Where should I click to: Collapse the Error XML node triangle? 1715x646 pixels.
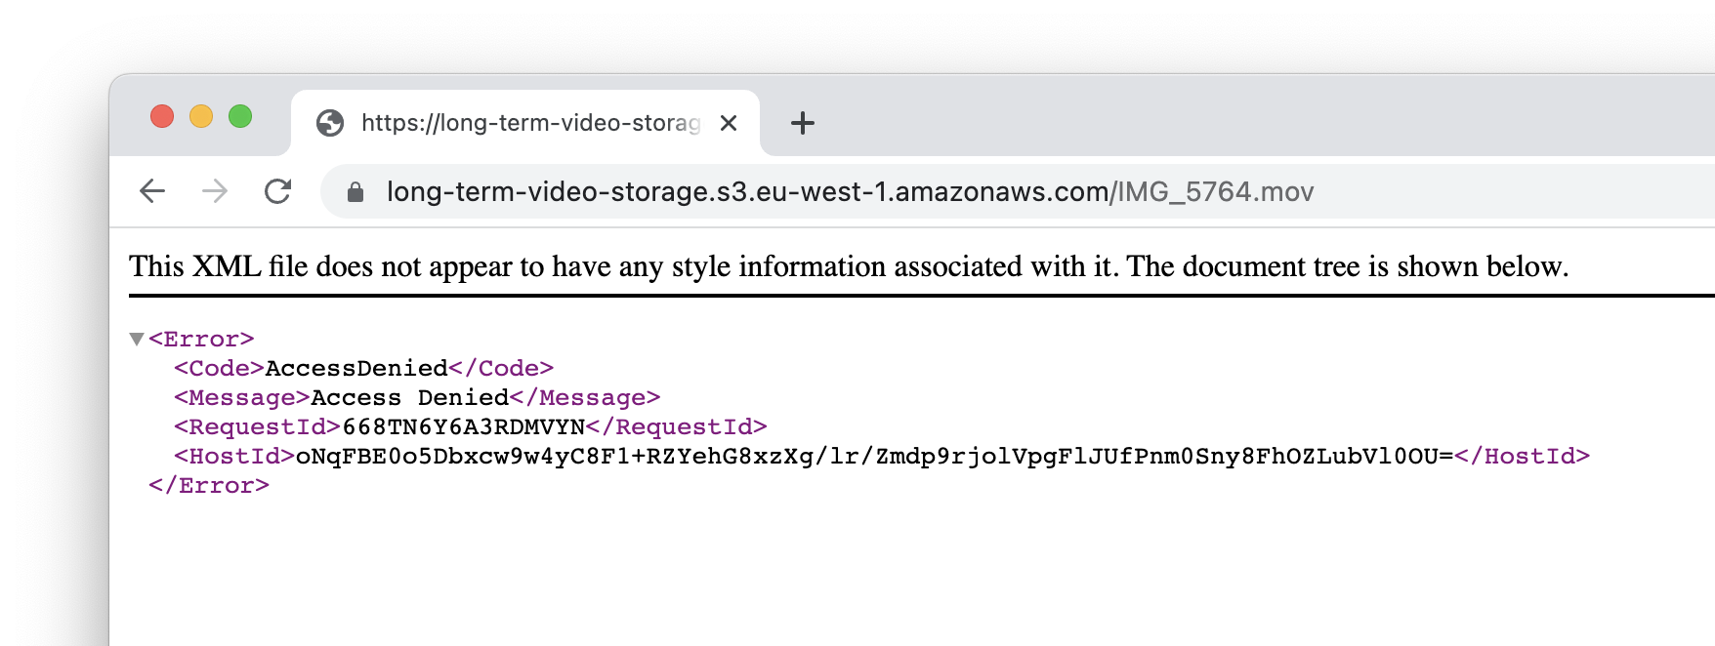(137, 340)
